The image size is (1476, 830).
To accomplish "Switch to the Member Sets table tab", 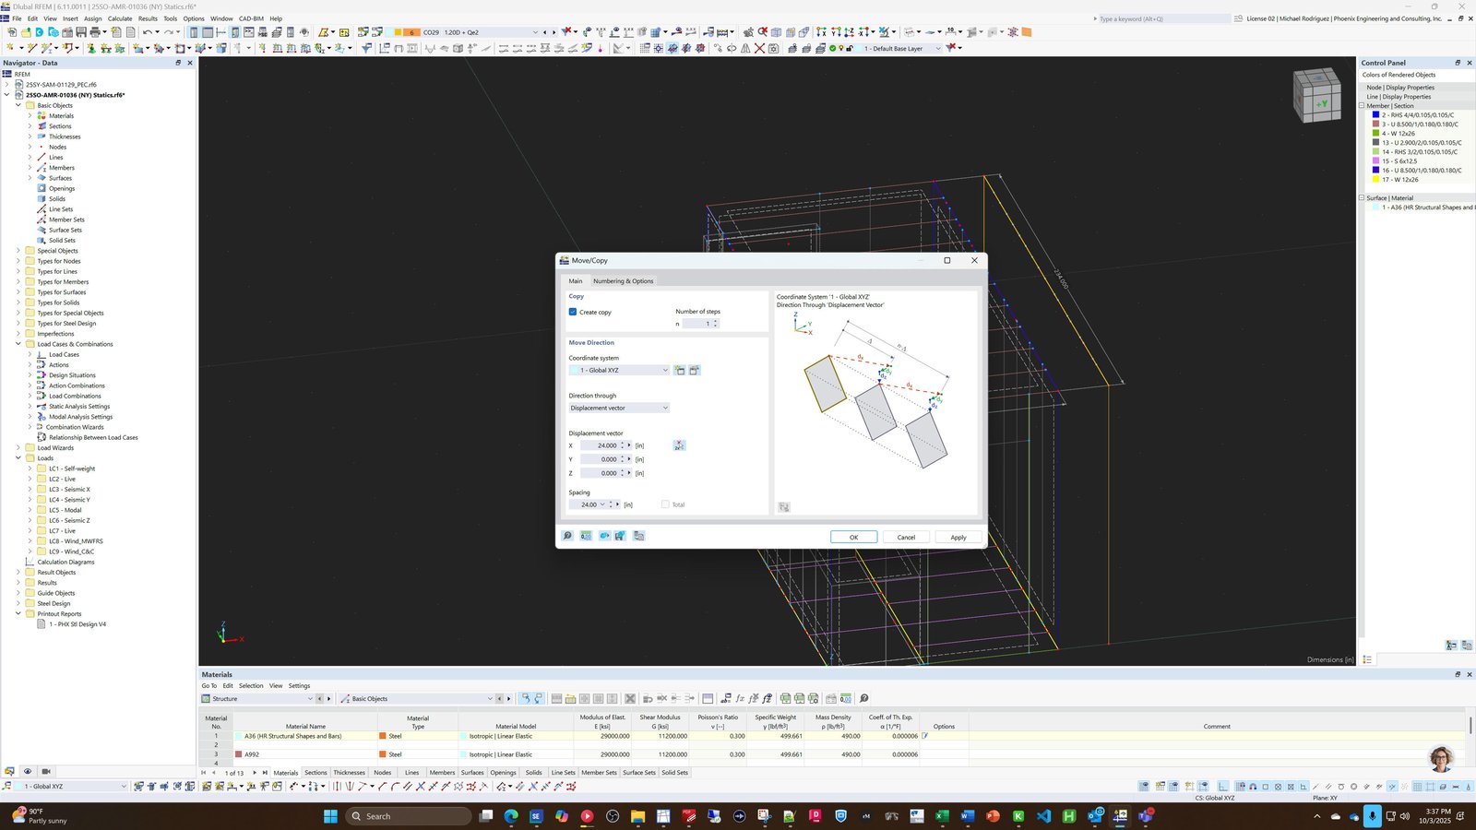I will (599, 773).
